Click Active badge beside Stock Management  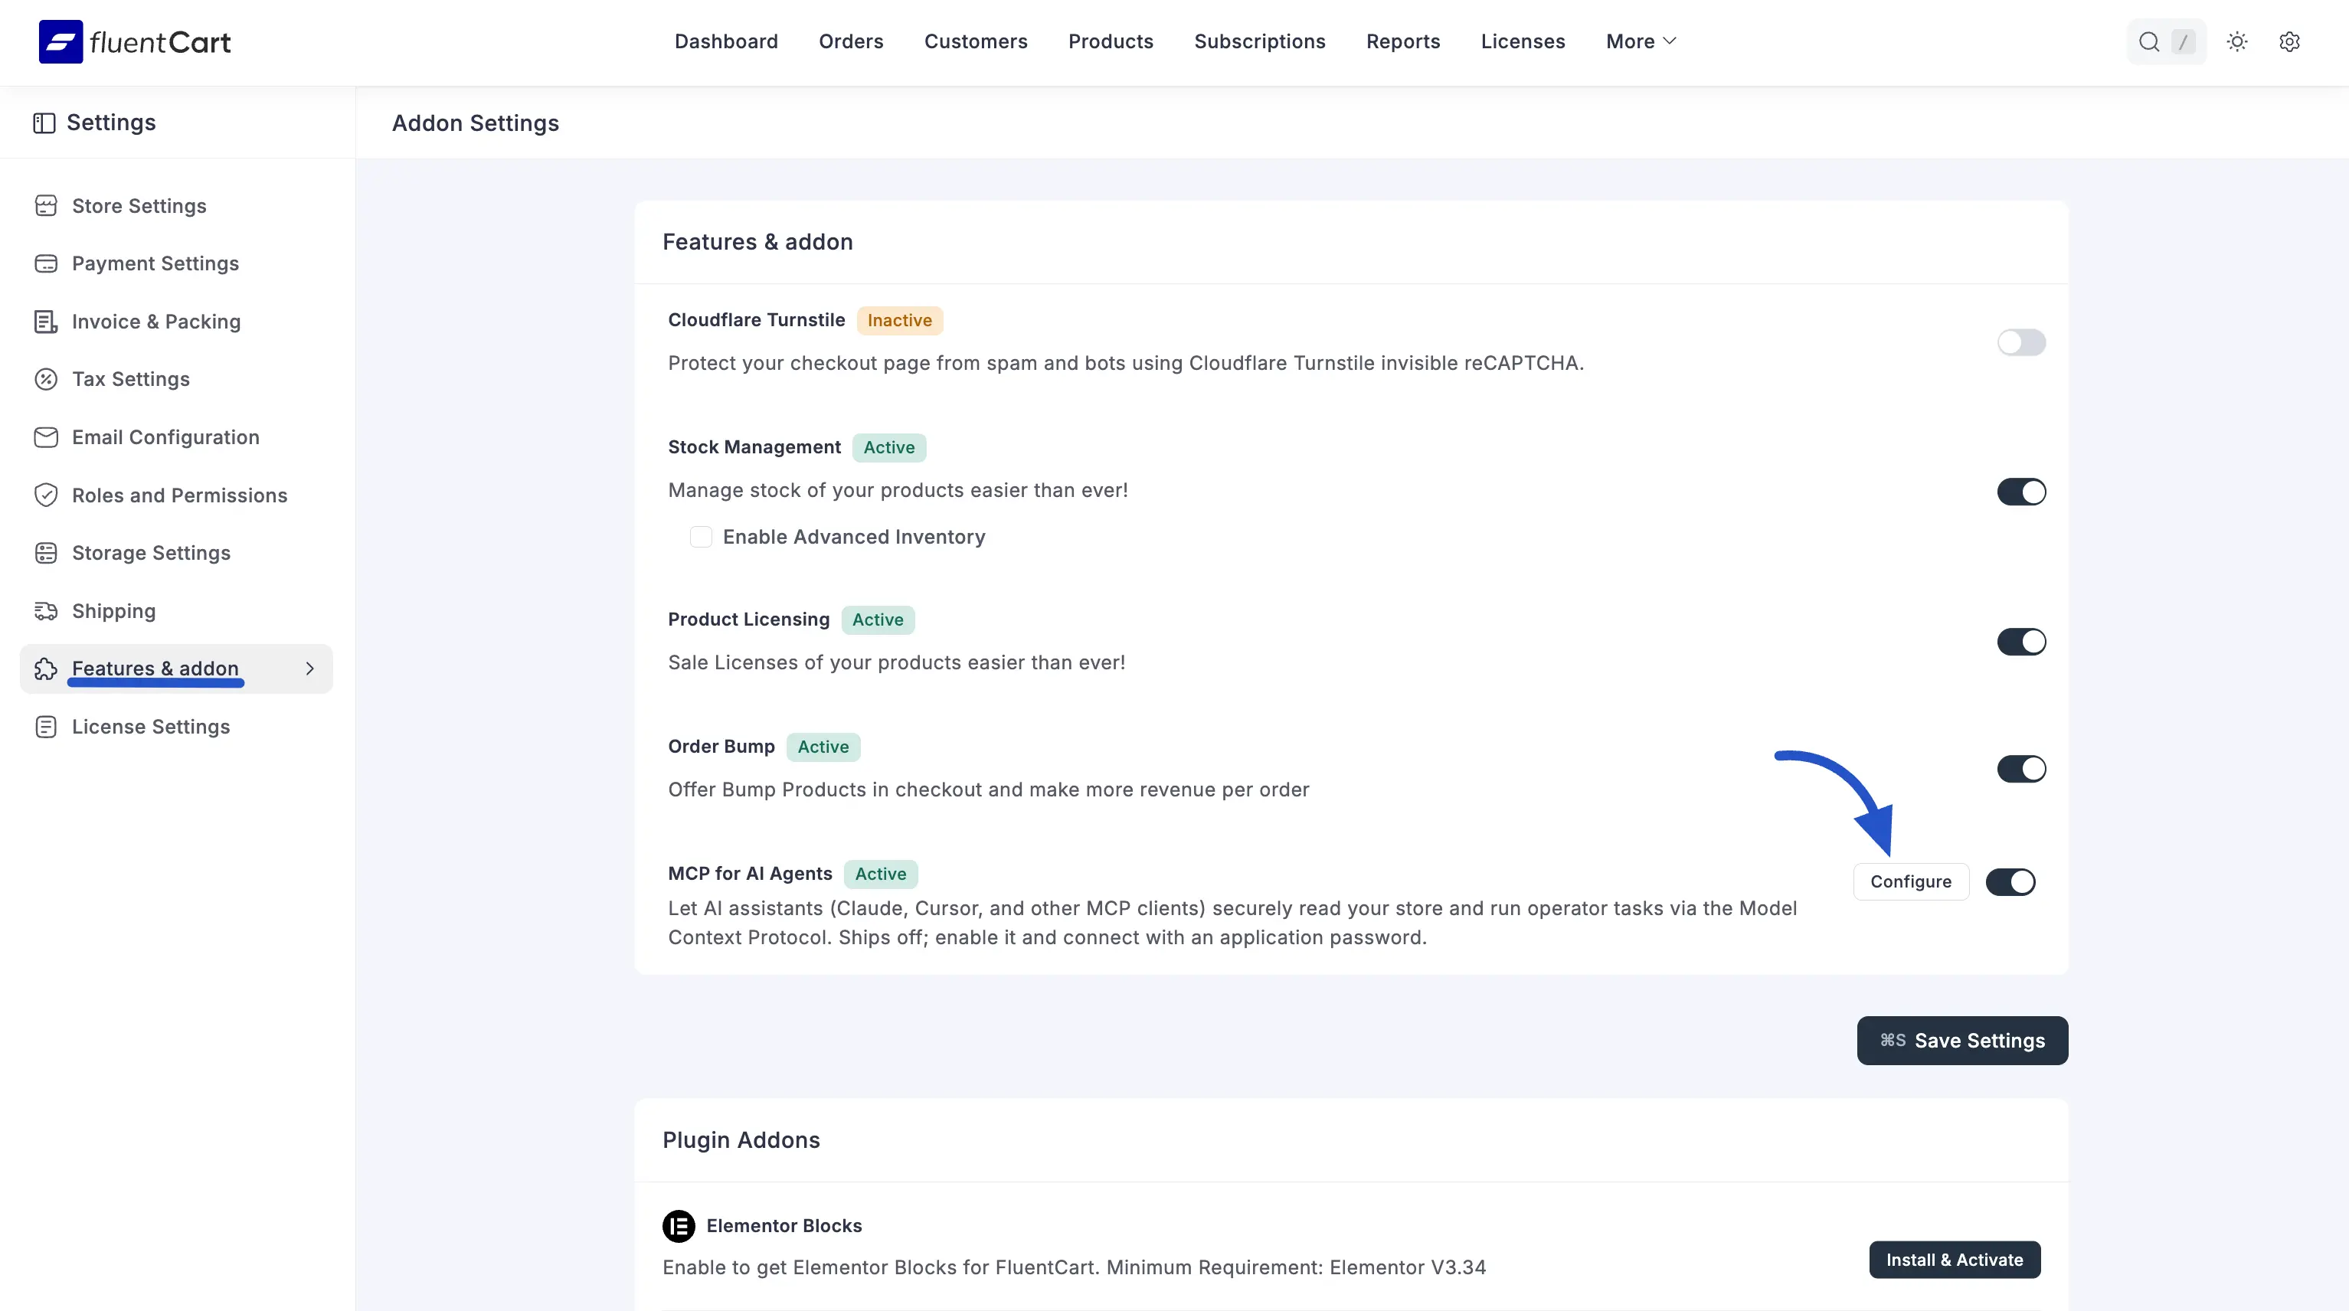click(x=889, y=448)
